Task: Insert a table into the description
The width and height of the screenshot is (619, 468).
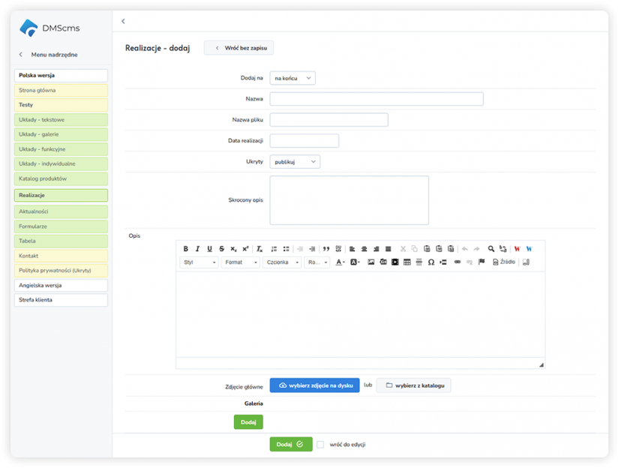Action: click(407, 262)
